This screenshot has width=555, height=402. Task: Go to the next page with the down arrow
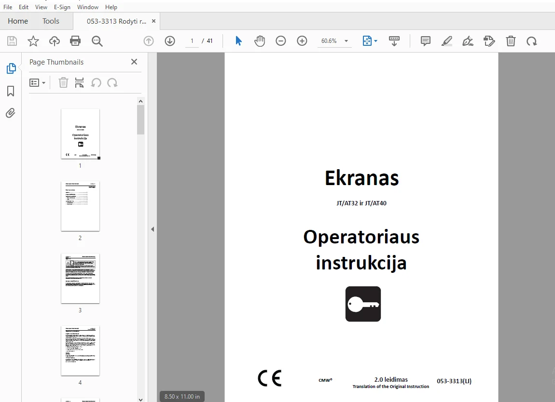click(x=170, y=41)
